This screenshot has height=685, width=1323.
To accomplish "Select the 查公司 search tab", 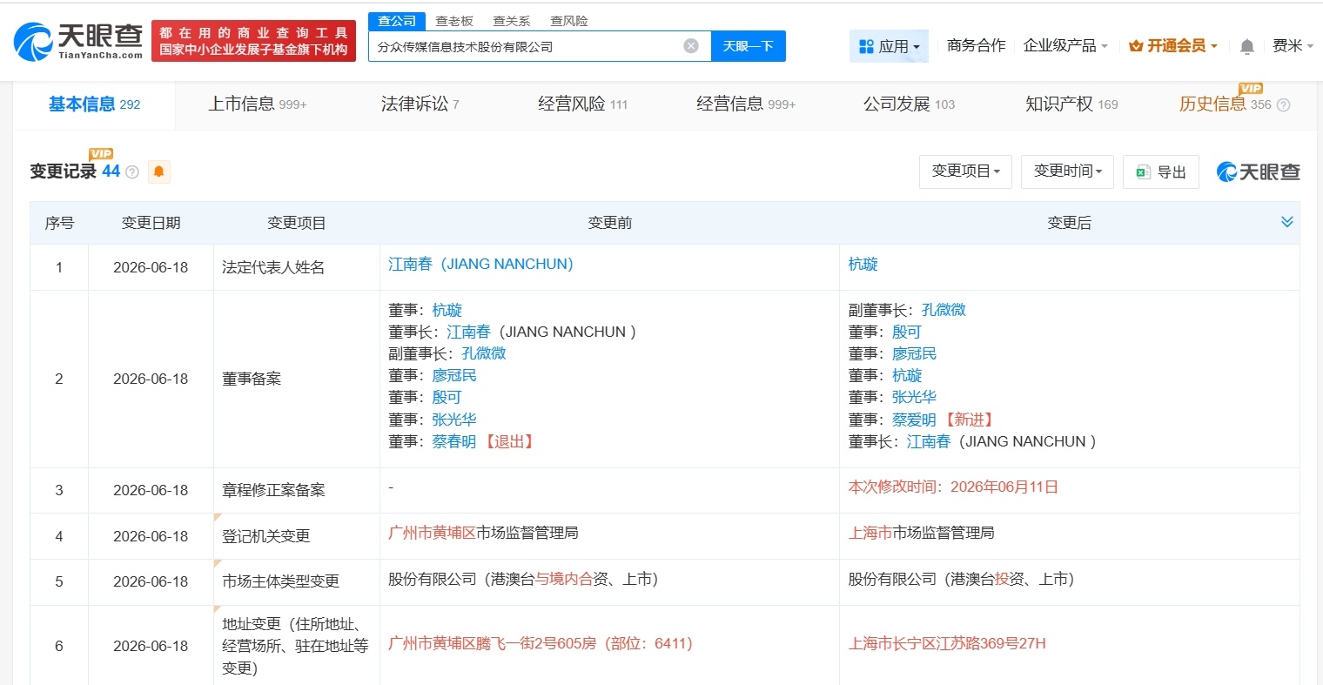I will 397,21.
